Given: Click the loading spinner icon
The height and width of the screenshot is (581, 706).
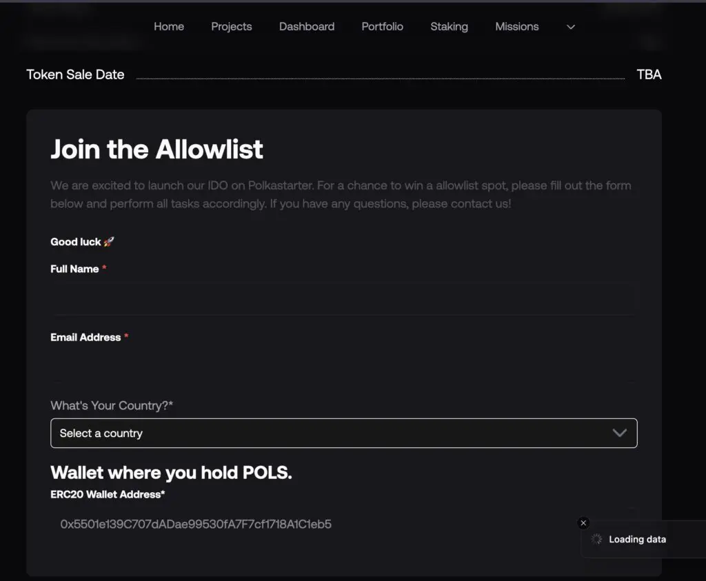Looking at the screenshot, I should pyautogui.click(x=597, y=540).
